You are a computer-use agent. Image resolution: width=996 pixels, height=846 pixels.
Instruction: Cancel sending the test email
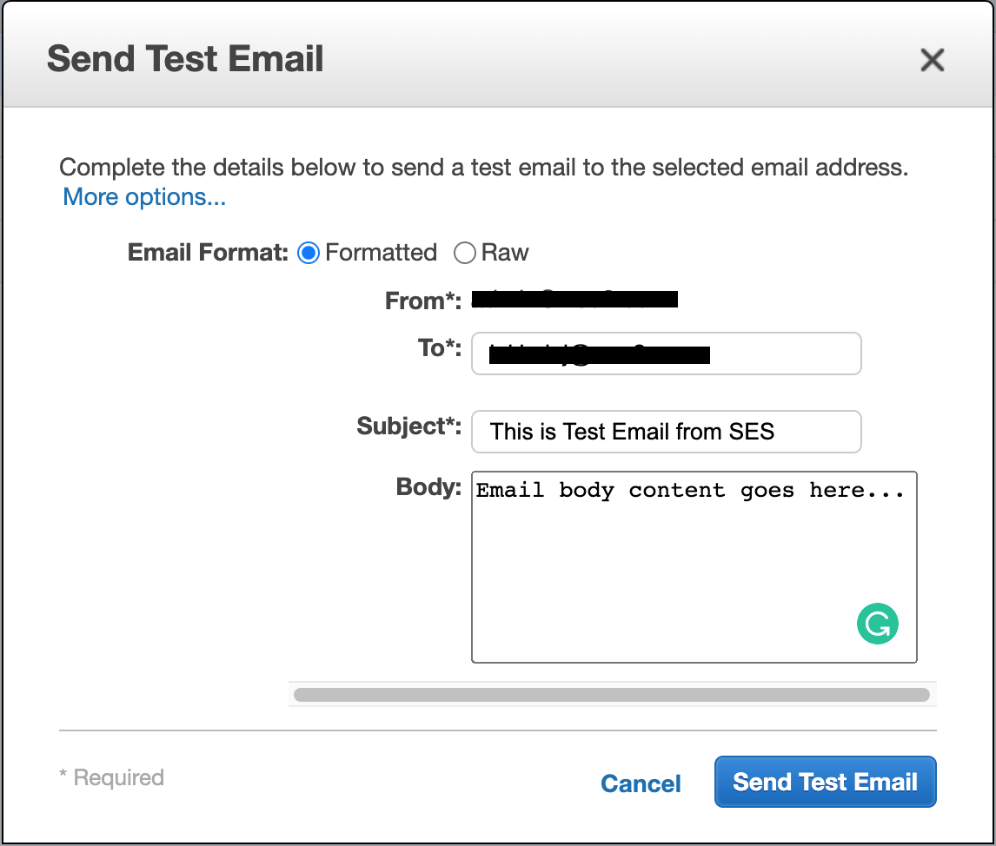(x=641, y=783)
